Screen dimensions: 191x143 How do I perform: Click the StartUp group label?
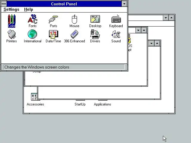tap(80, 104)
